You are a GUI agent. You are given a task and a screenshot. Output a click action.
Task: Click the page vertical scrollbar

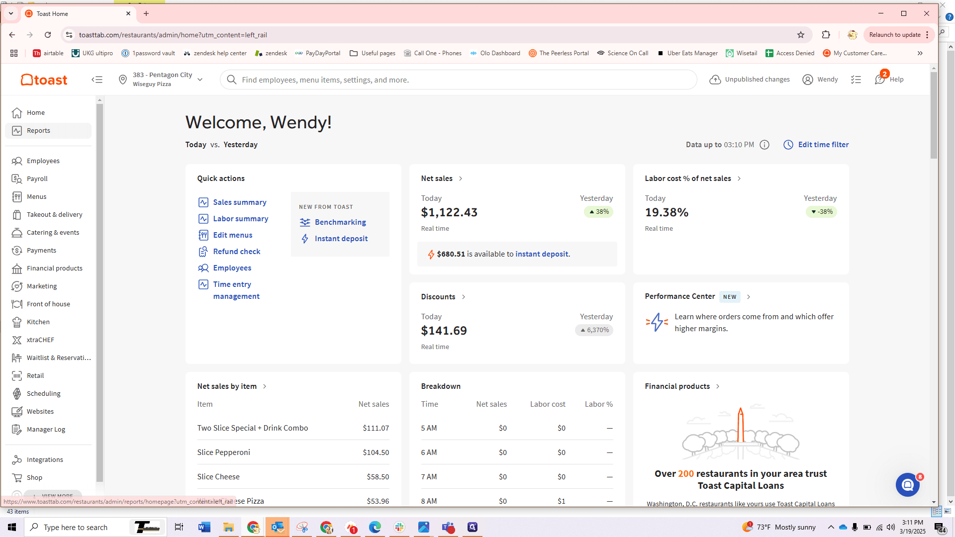934,115
